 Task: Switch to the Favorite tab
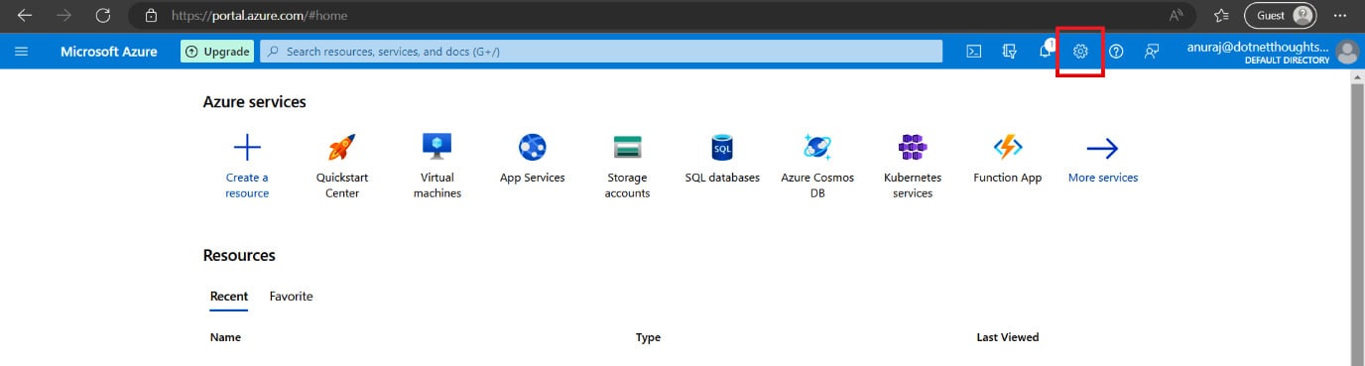coord(291,297)
